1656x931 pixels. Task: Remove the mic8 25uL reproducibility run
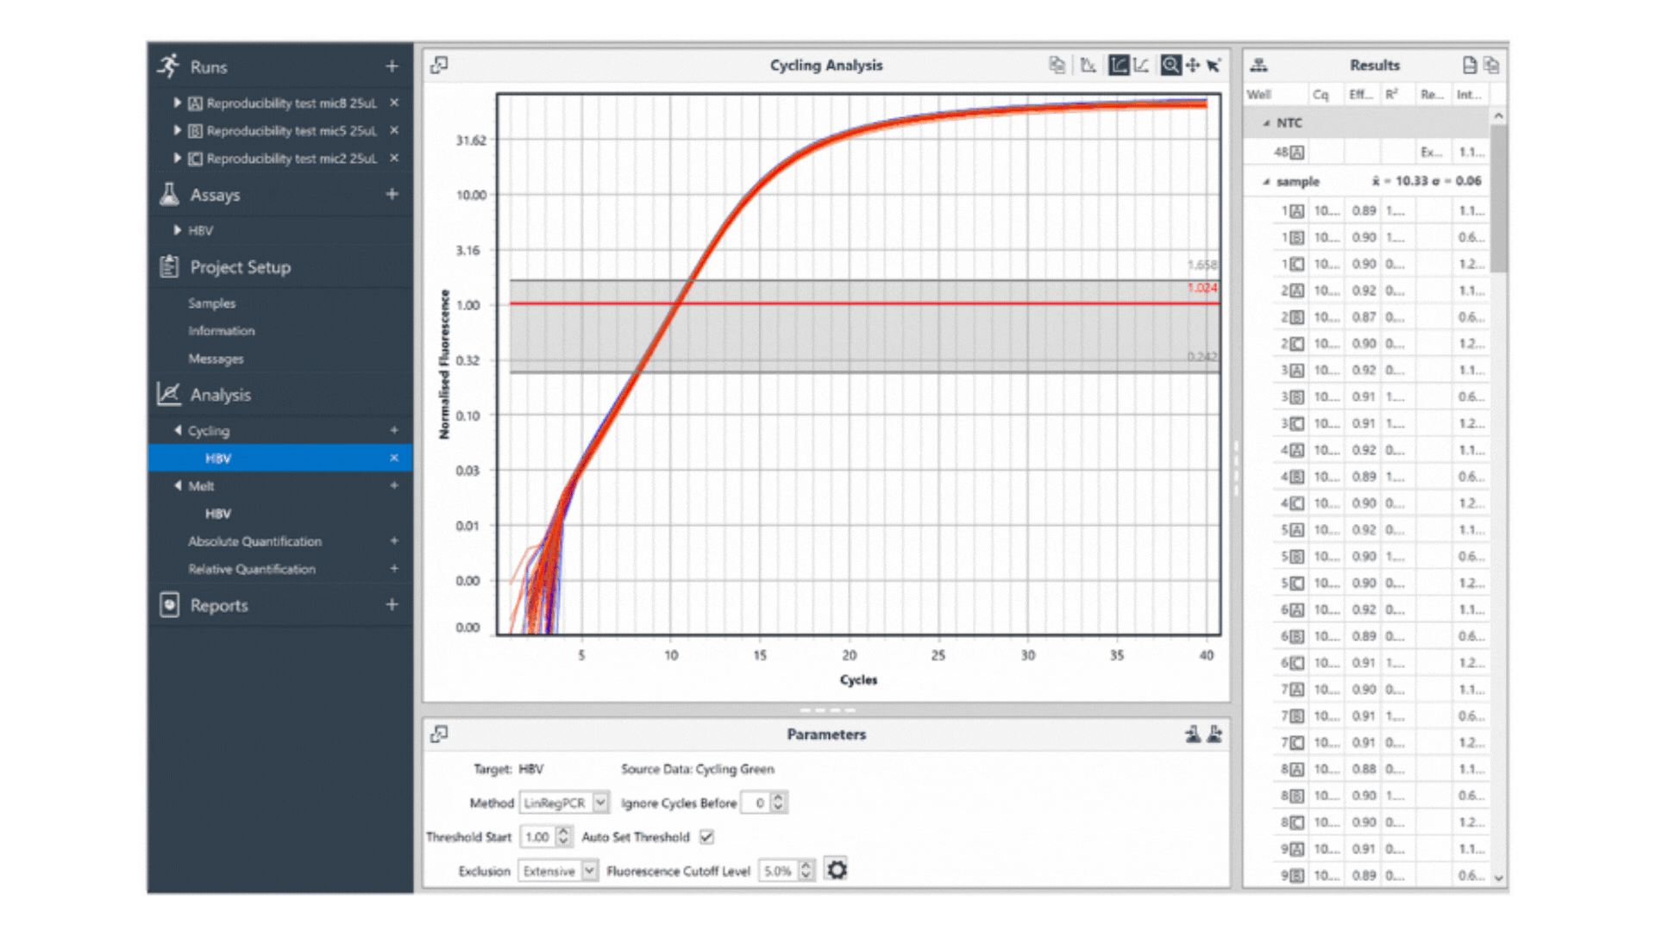coord(394,103)
